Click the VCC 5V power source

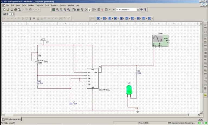tap(43, 41)
